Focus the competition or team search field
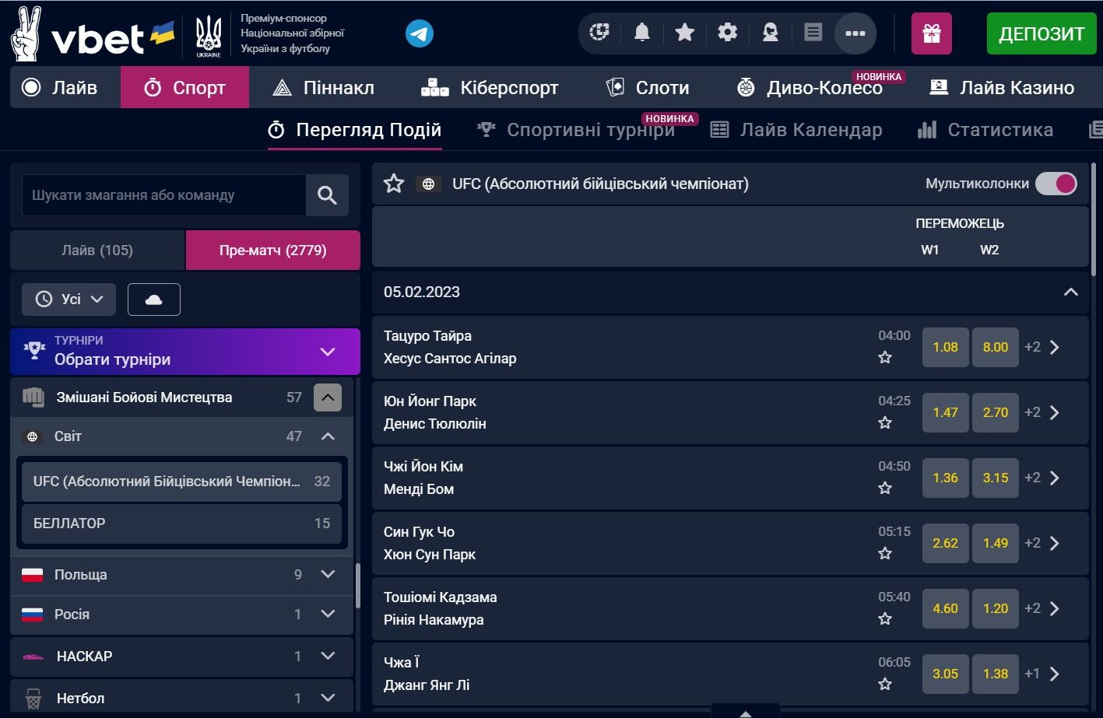This screenshot has height=718, width=1103. 164,195
